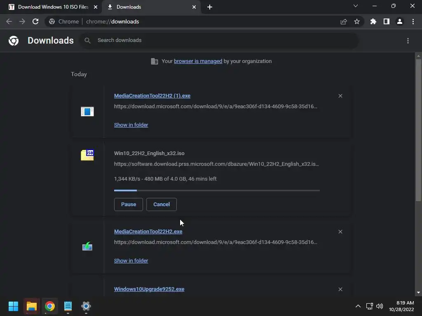Click the download speed status text
This screenshot has width=422, height=316.
[x=165, y=179]
